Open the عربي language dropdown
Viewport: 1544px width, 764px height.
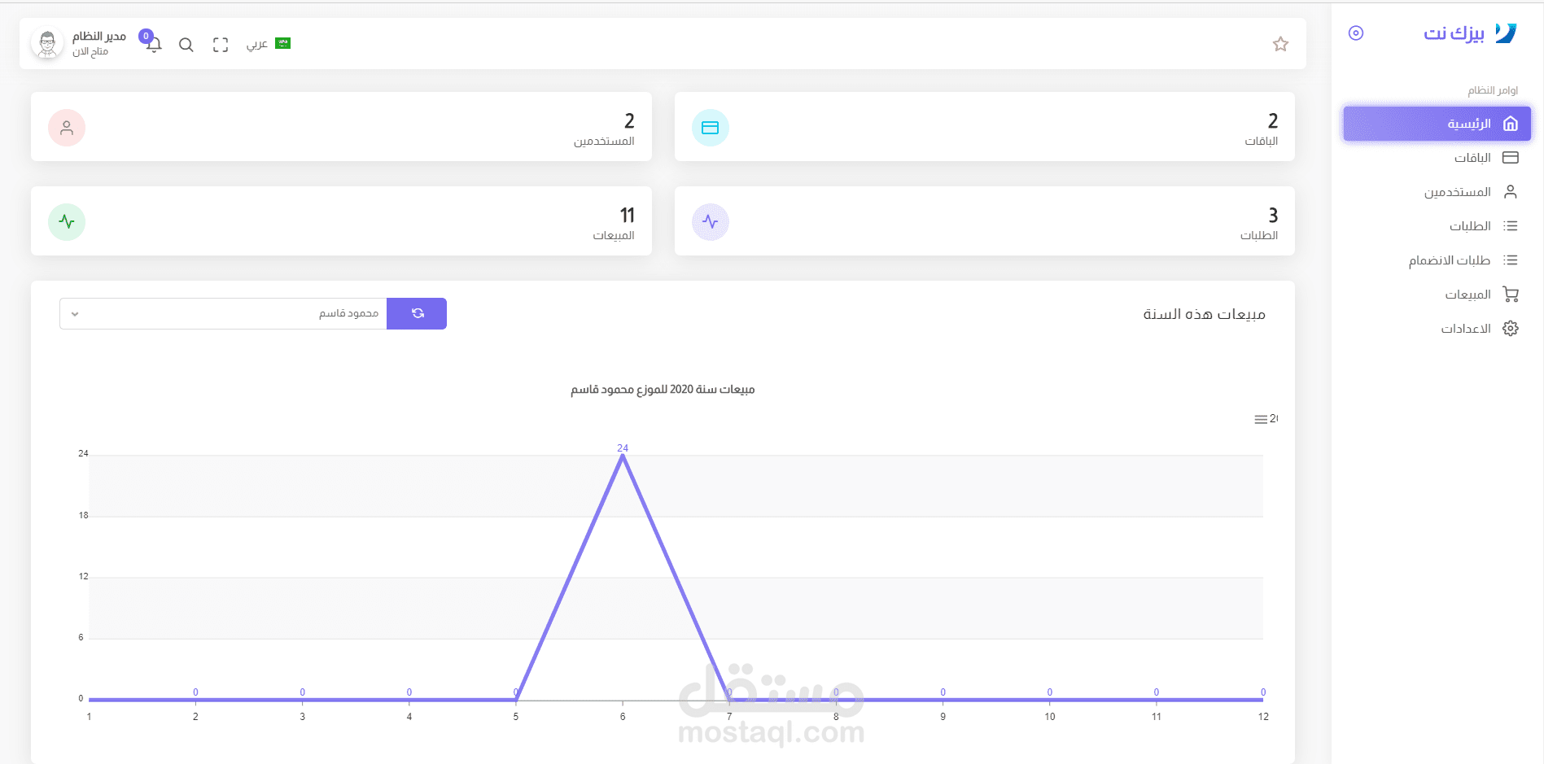[x=269, y=44]
